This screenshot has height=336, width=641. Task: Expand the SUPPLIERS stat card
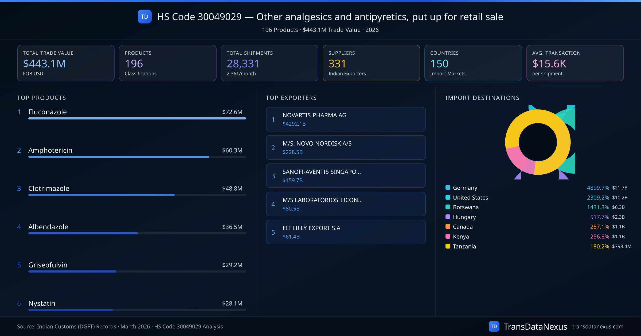[x=371, y=63]
